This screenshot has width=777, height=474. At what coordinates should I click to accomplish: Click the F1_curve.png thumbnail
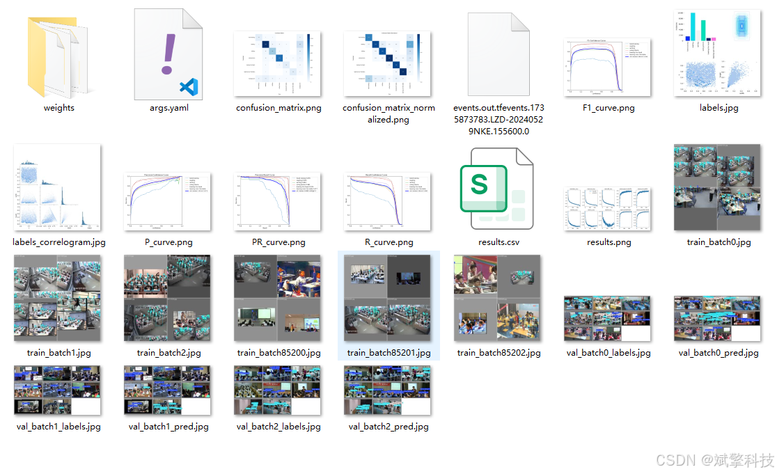(x=607, y=67)
